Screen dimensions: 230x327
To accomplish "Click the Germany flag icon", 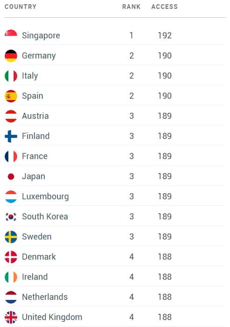I will 11,56.
